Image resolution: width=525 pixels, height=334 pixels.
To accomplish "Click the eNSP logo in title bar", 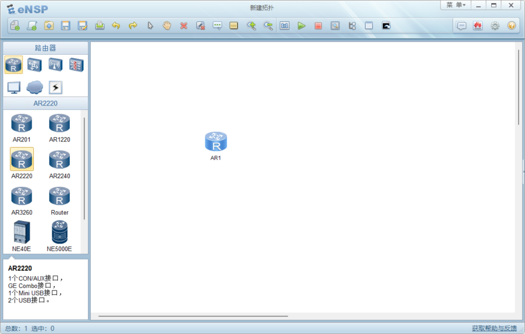I will pos(27,9).
